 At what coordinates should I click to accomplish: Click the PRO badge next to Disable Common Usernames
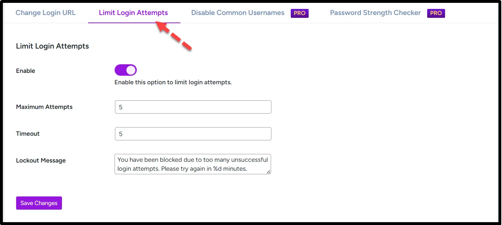299,13
